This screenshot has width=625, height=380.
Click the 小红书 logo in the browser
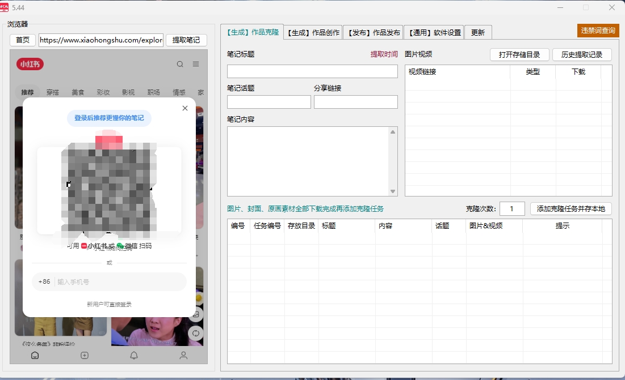coord(30,64)
